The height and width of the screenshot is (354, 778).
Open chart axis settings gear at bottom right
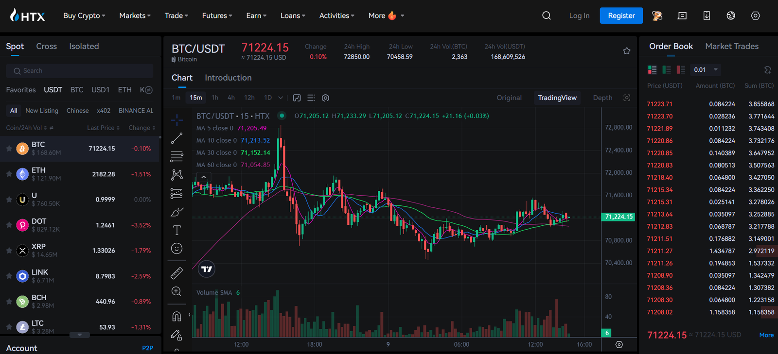619,344
